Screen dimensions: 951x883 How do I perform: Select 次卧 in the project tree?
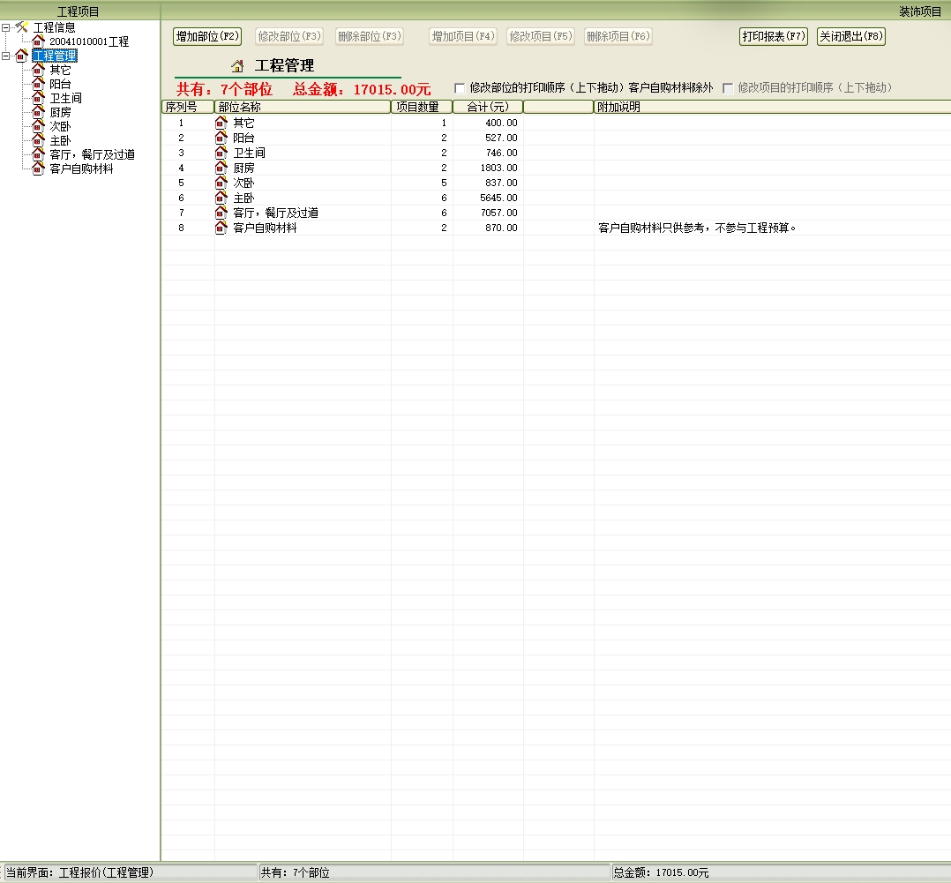click(x=60, y=126)
